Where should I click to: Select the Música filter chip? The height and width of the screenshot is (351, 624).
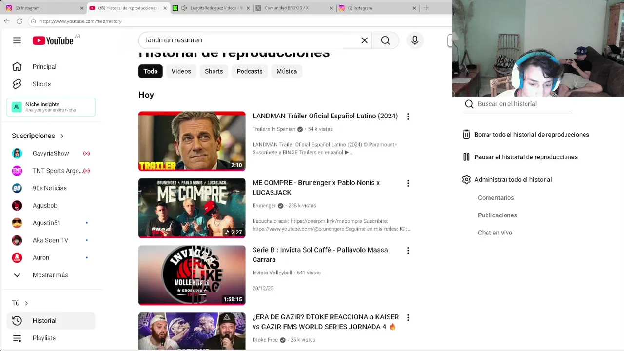[287, 71]
